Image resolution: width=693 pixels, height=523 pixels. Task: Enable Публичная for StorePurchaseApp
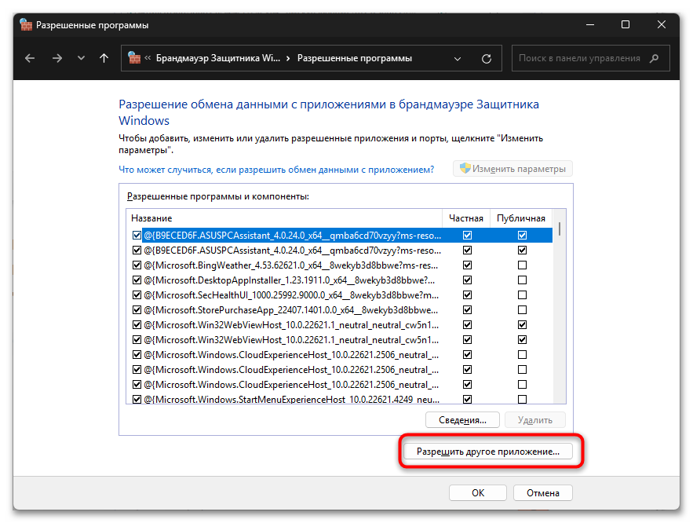point(522,310)
